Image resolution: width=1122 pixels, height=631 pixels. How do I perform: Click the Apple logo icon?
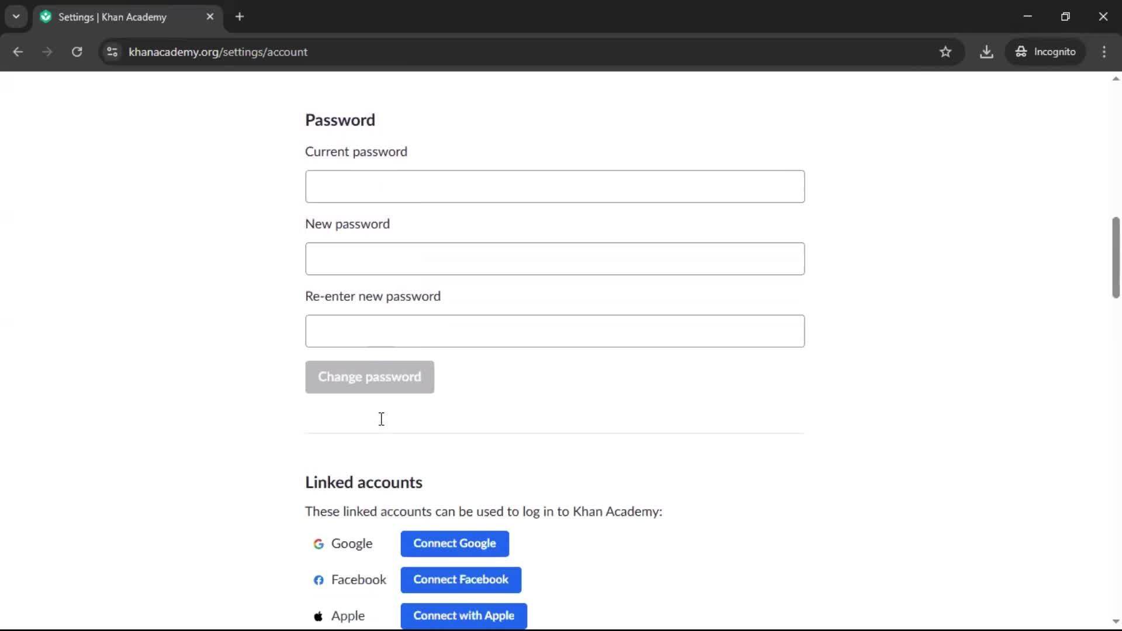coord(318,616)
